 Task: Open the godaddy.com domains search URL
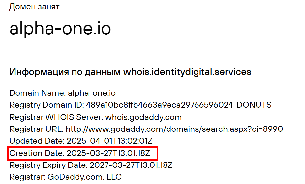(174, 129)
